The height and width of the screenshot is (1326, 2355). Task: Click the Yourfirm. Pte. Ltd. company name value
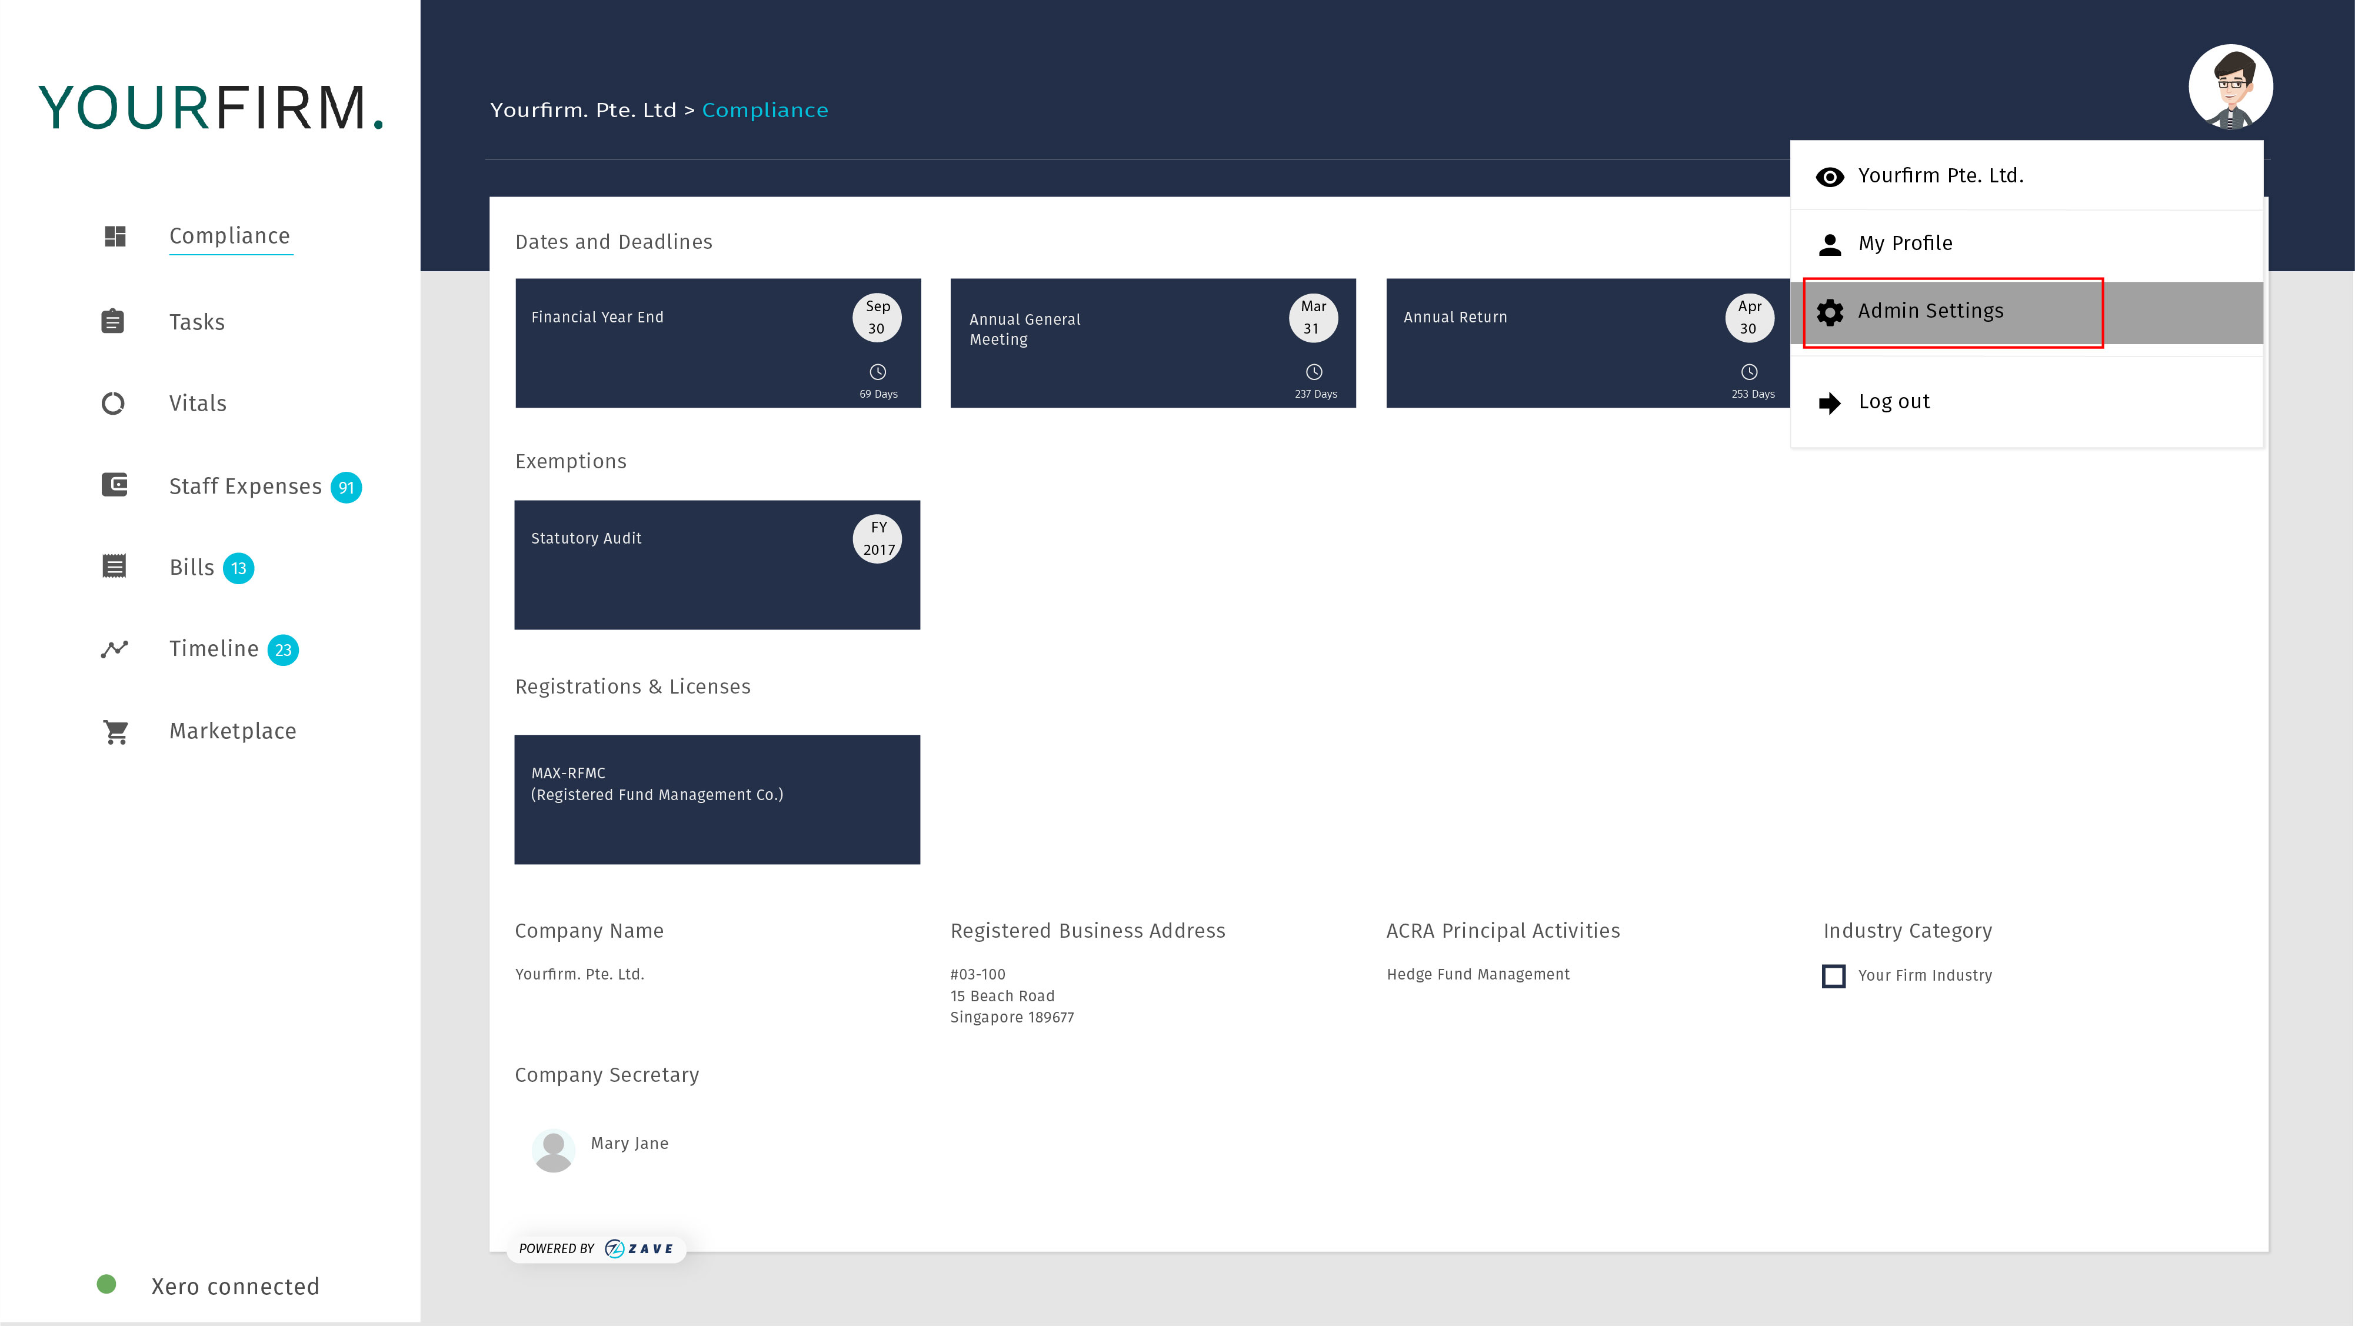pos(579,974)
